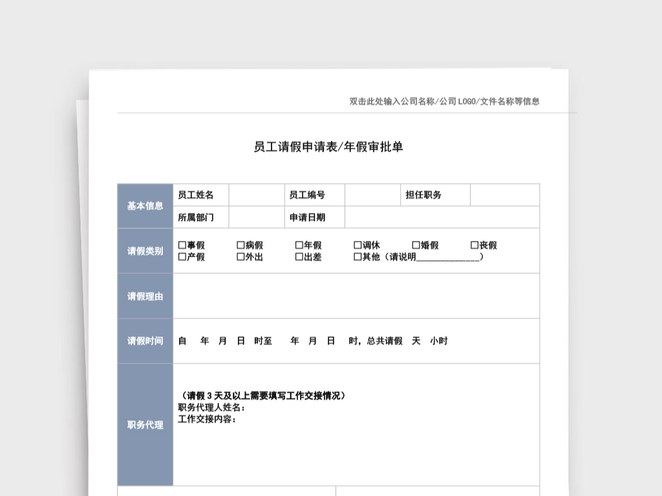Click the 员工姓名 name entry cell
Viewport: 662px width, 496px height.
(257, 194)
